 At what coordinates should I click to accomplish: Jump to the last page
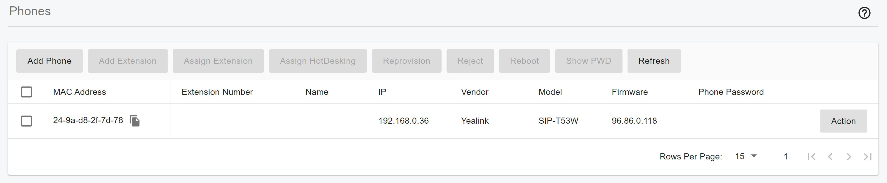[867, 157]
